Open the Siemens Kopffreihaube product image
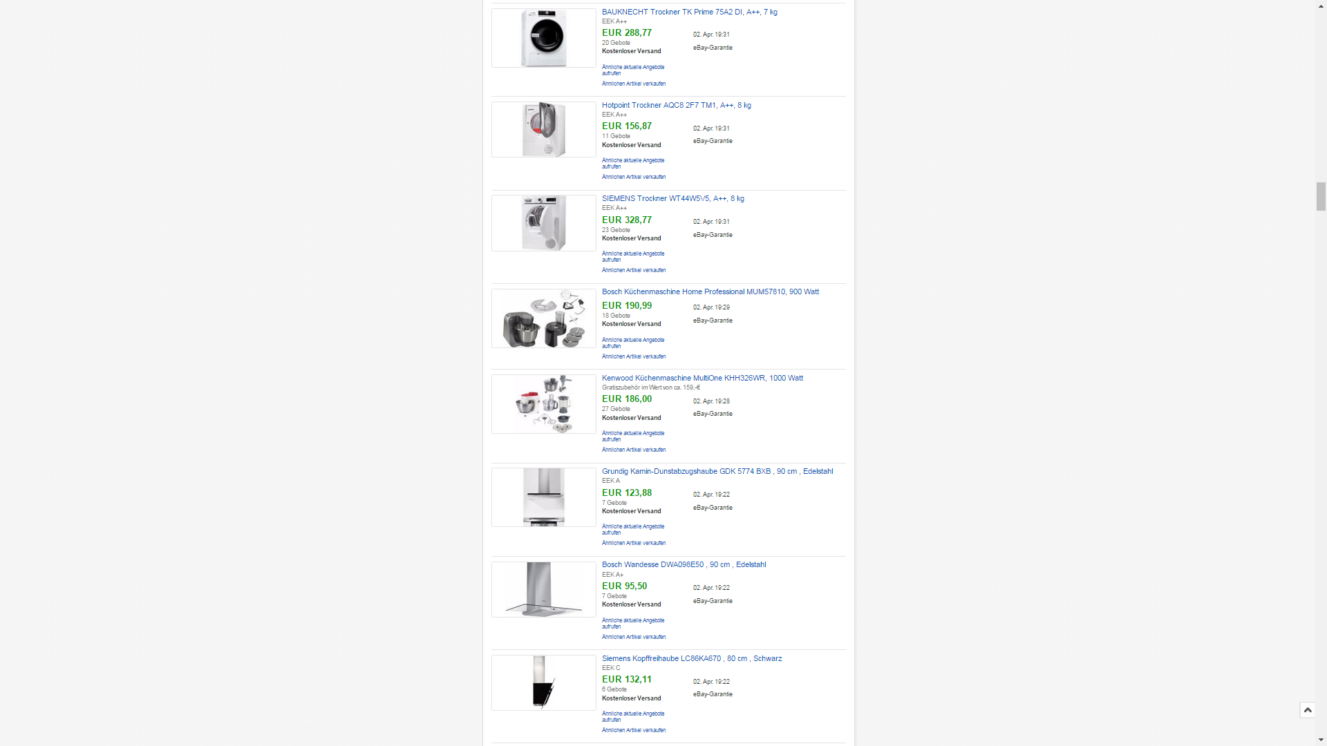Viewport: 1327px width, 746px height. 544,682
